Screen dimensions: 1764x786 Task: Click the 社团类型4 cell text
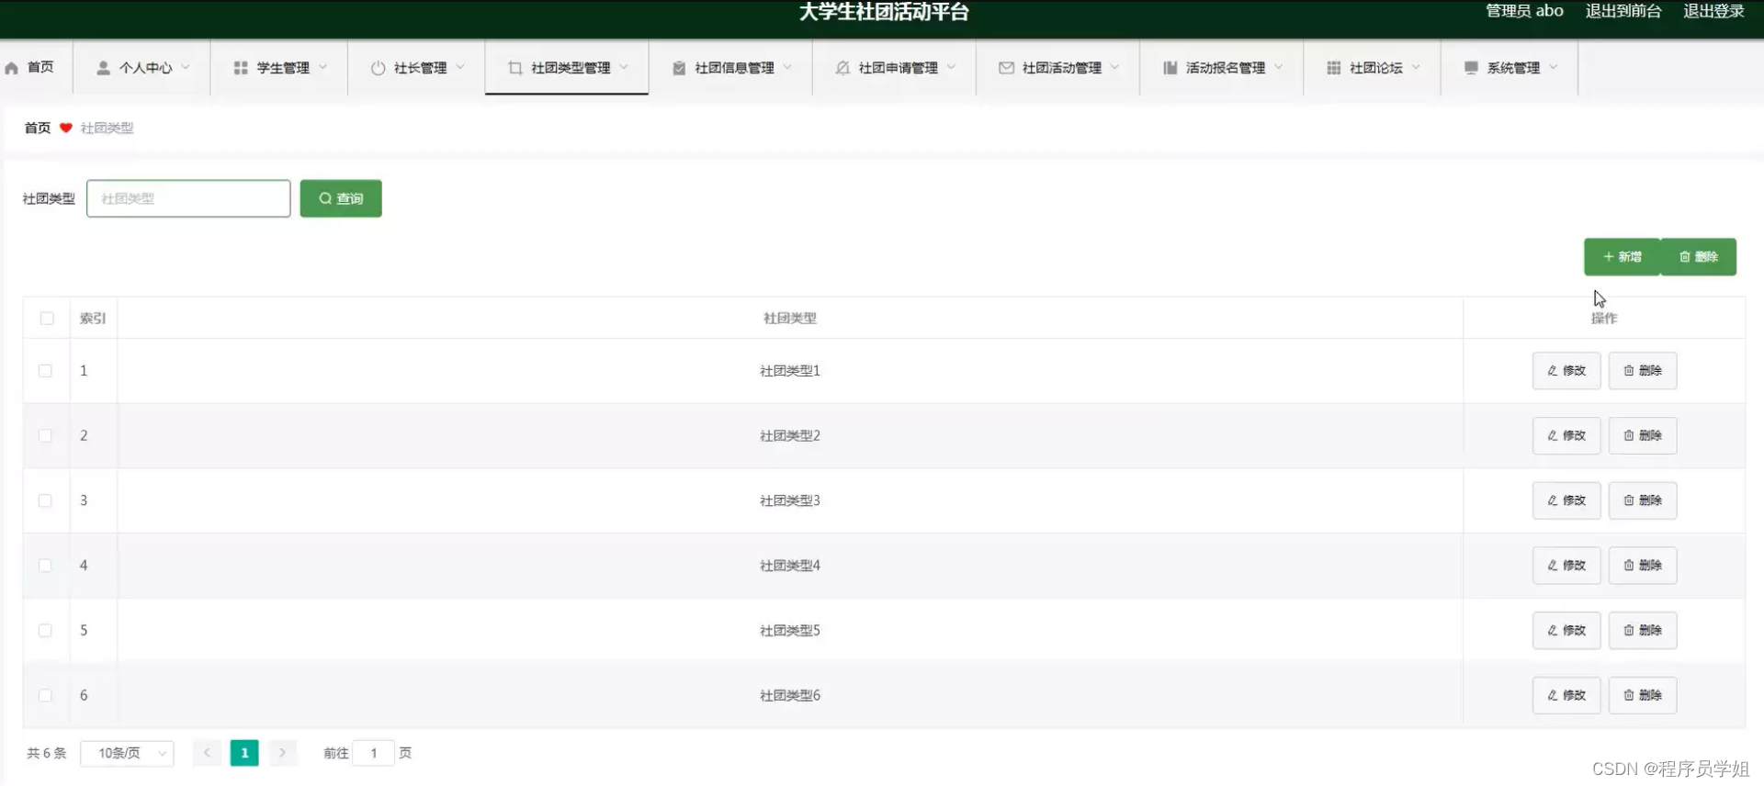coord(790,566)
